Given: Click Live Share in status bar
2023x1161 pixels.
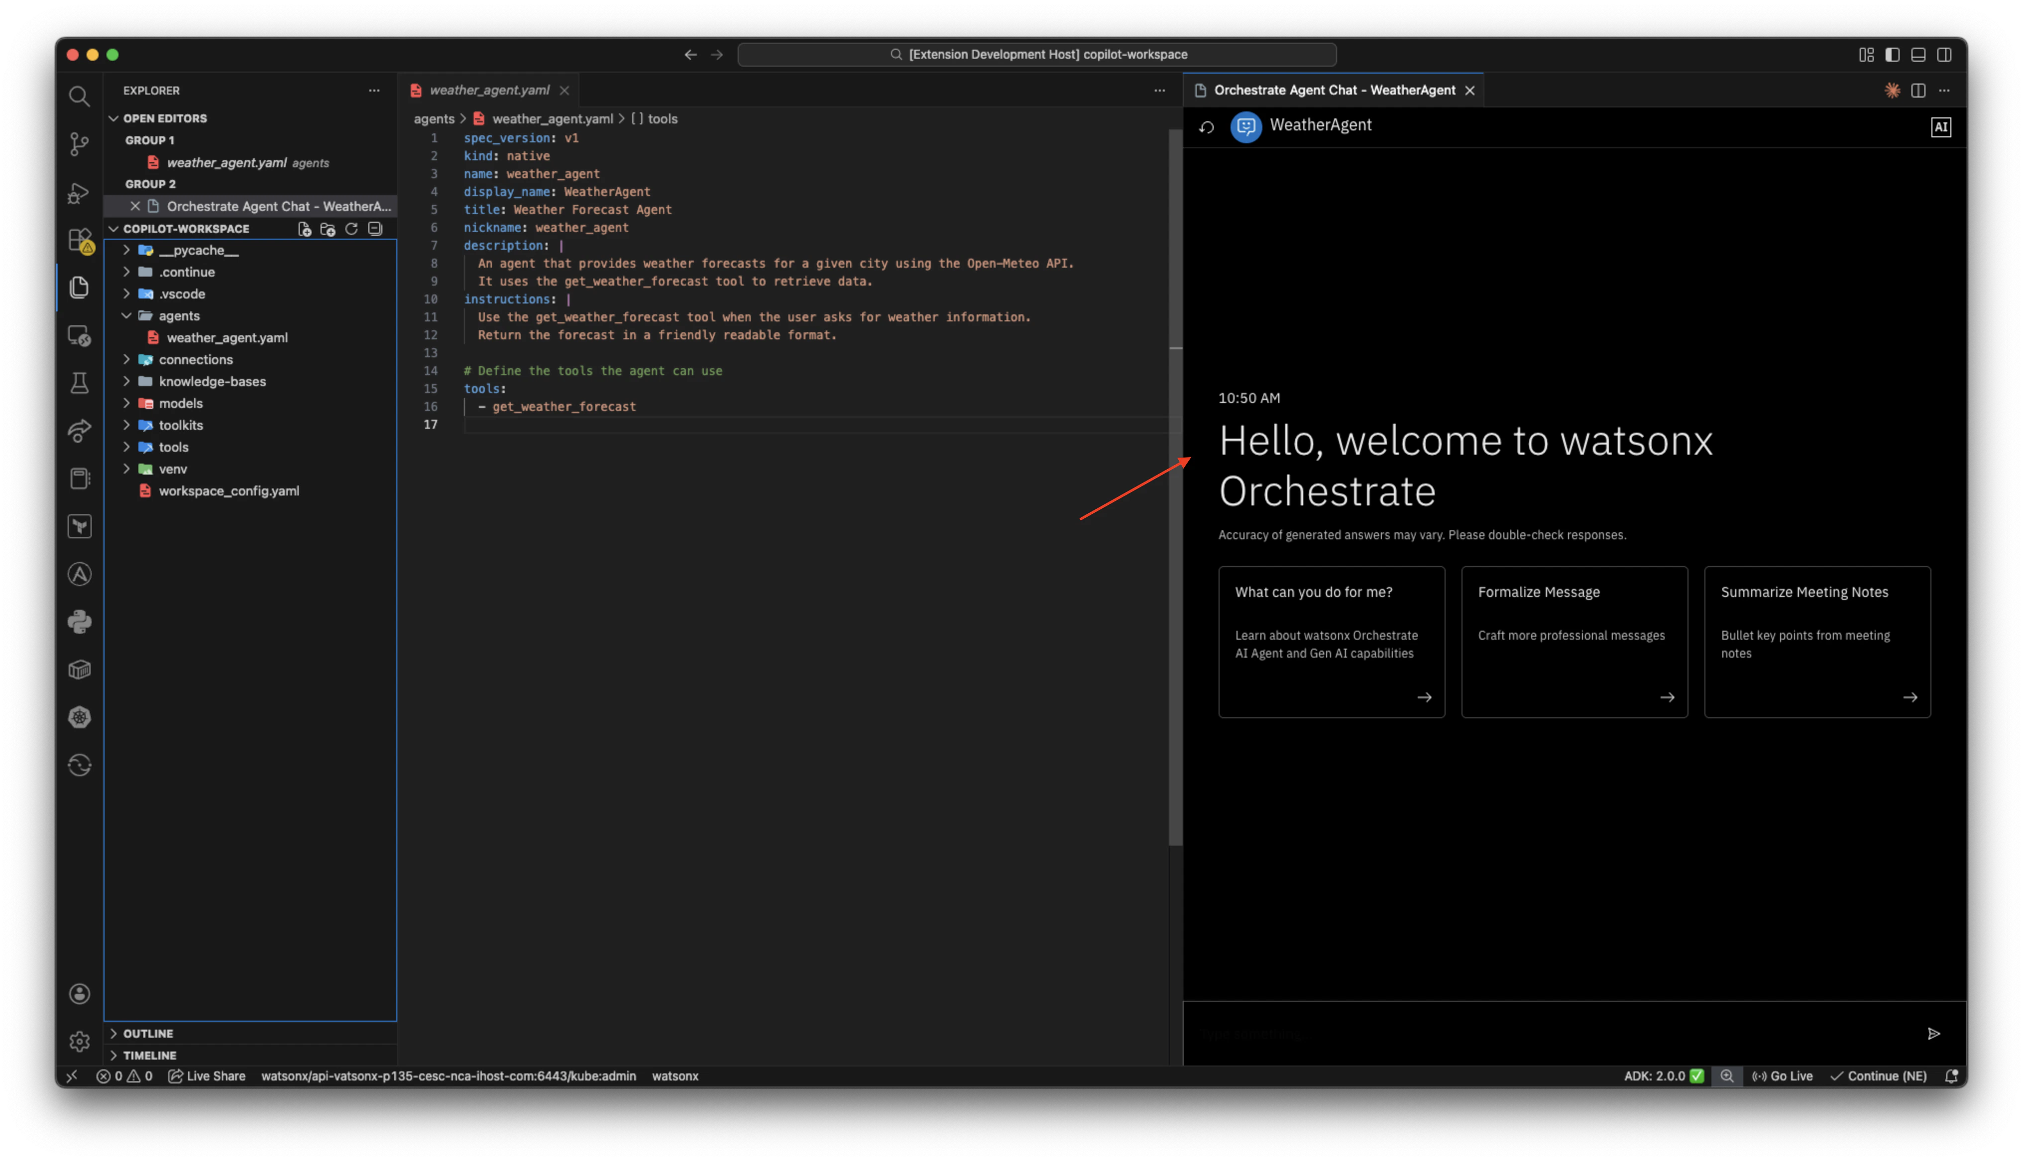Looking at the screenshot, I should pyautogui.click(x=208, y=1075).
